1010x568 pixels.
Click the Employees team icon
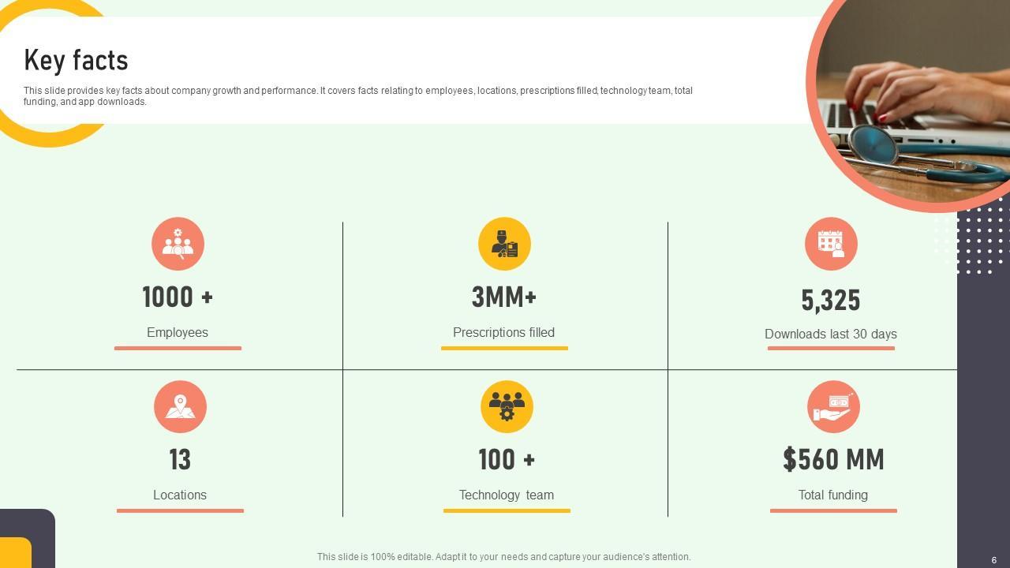coord(178,244)
